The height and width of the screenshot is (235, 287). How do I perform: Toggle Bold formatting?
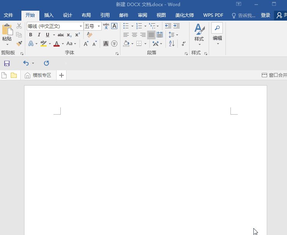click(x=31, y=35)
